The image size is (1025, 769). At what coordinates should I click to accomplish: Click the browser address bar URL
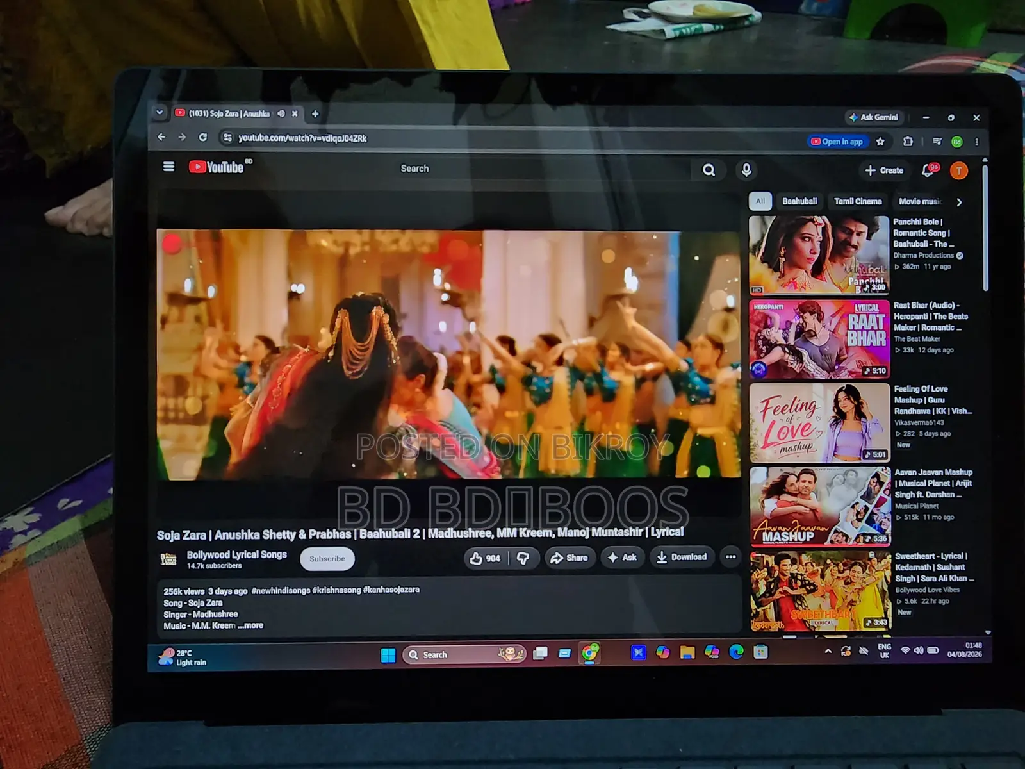(x=302, y=138)
